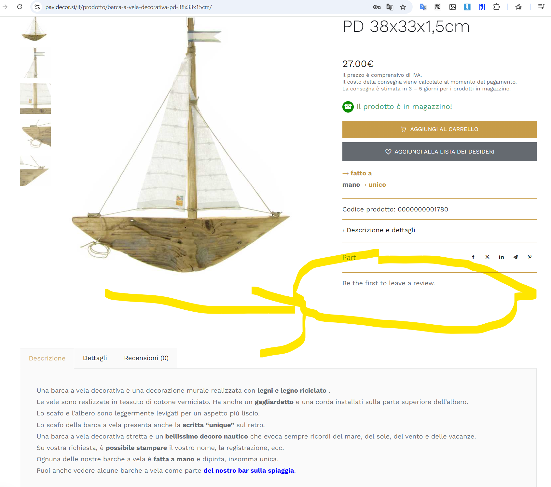Click the password key icon
This screenshot has height=487, width=551.
pyautogui.click(x=377, y=7)
